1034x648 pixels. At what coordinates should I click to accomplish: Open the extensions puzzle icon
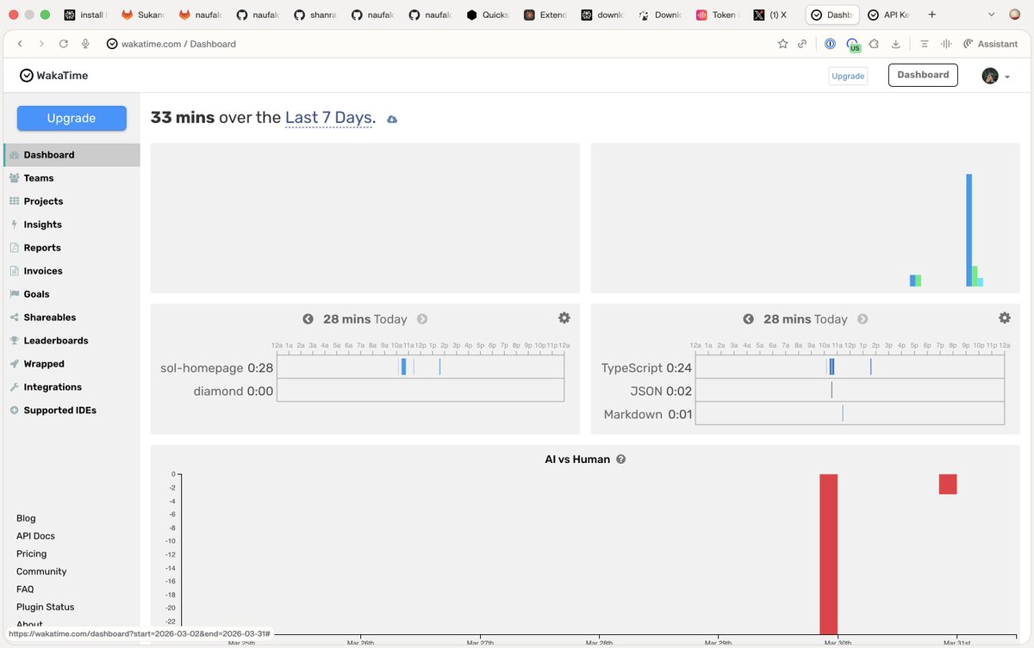[874, 44]
